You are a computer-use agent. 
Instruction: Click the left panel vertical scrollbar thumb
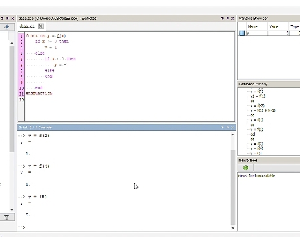12,99
